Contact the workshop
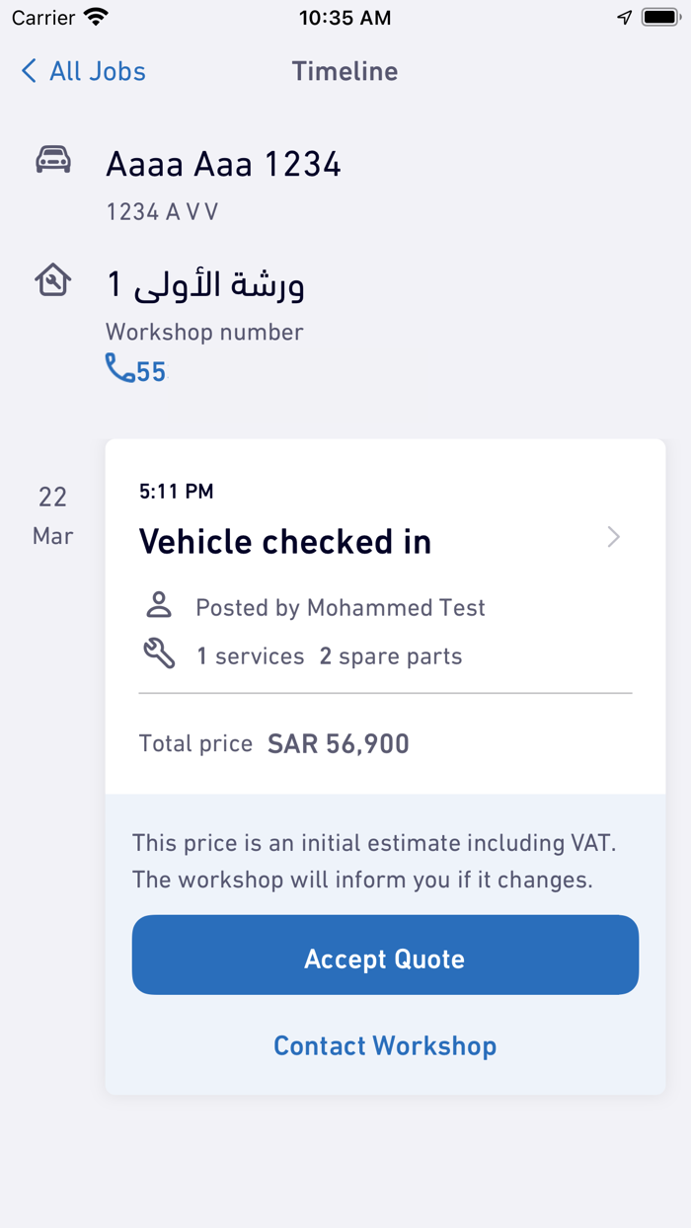The height and width of the screenshot is (1228, 691). coord(385,1045)
